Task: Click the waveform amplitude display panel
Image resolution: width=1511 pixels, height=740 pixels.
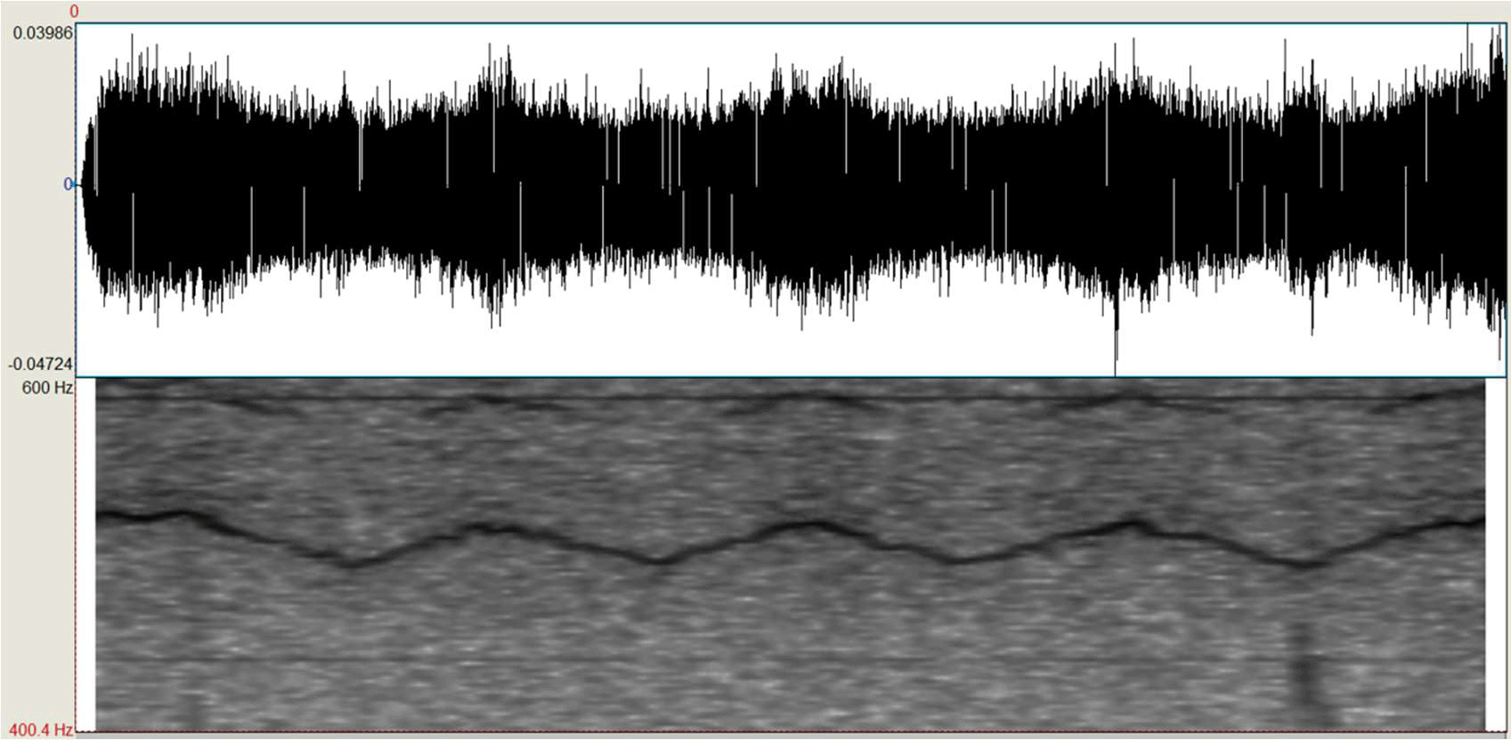Action: point(791,200)
